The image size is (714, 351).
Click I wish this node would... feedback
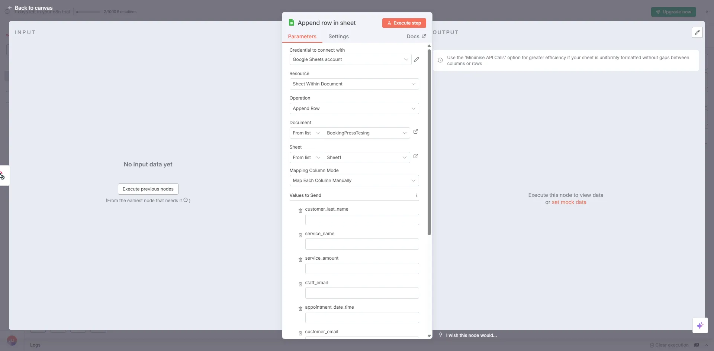(x=471, y=335)
